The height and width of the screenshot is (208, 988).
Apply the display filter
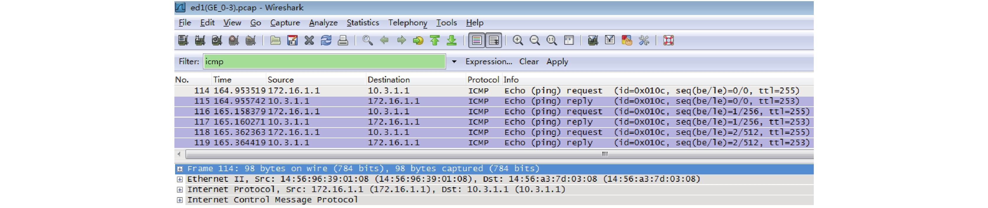557,62
